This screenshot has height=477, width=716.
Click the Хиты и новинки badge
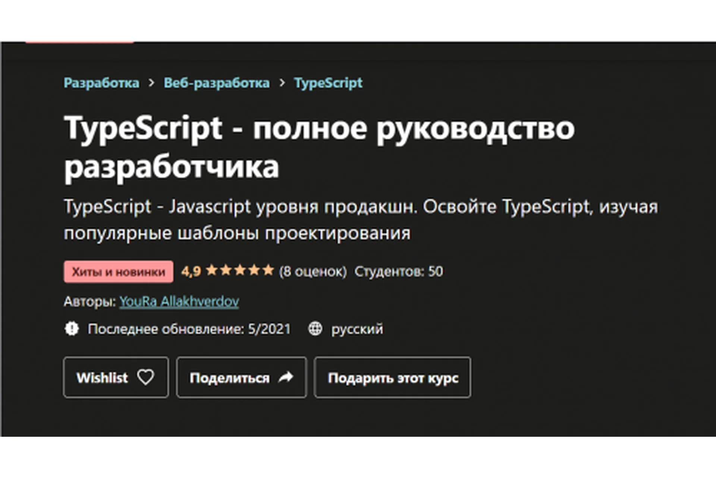tap(118, 271)
